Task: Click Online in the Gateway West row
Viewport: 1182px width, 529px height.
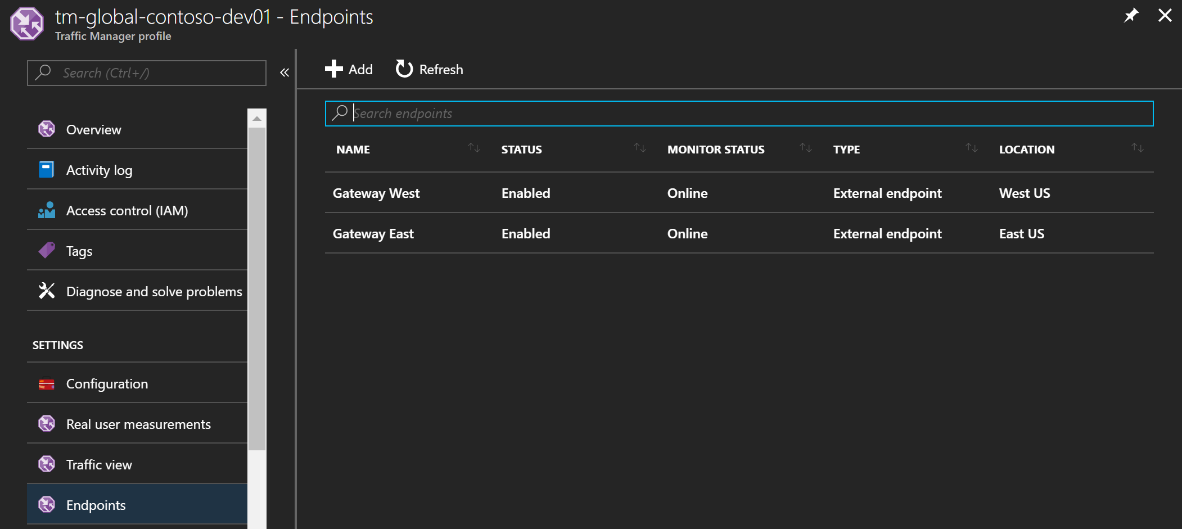Action: (x=687, y=193)
